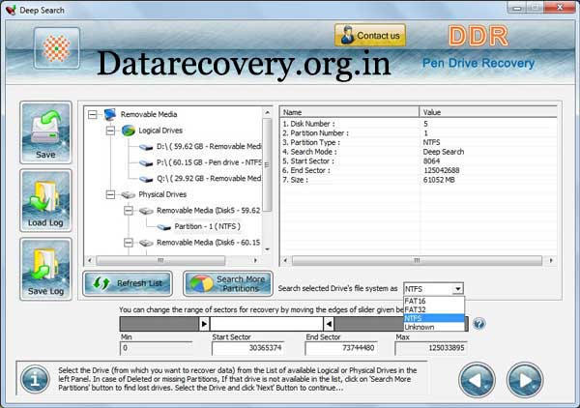Image resolution: width=580 pixels, height=408 pixels.
Task: Click the 'Deep Search' value cell
Action: (x=443, y=152)
